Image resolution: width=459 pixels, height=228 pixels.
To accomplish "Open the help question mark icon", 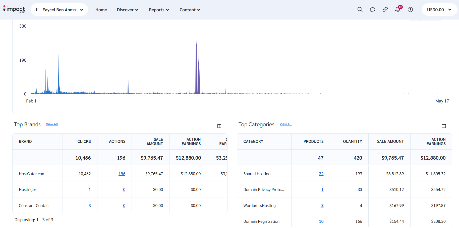I will 410,10.
